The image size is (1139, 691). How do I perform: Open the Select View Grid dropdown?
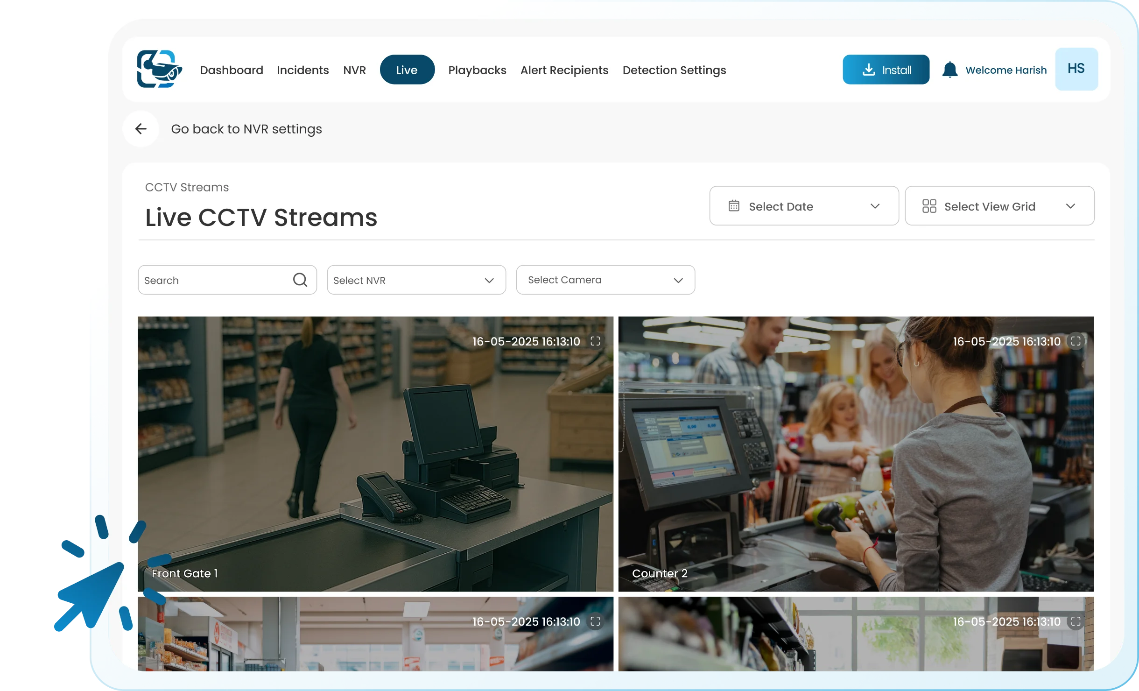coord(999,206)
